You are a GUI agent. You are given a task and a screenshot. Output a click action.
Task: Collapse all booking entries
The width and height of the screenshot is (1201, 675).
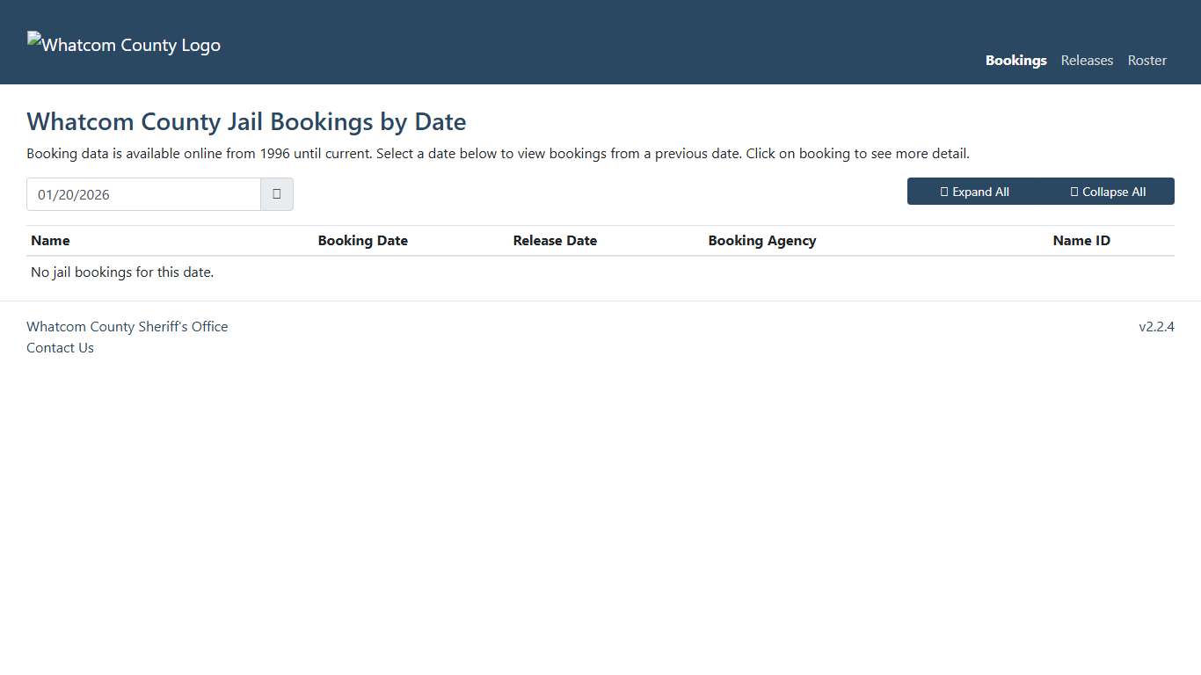click(x=1107, y=191)
